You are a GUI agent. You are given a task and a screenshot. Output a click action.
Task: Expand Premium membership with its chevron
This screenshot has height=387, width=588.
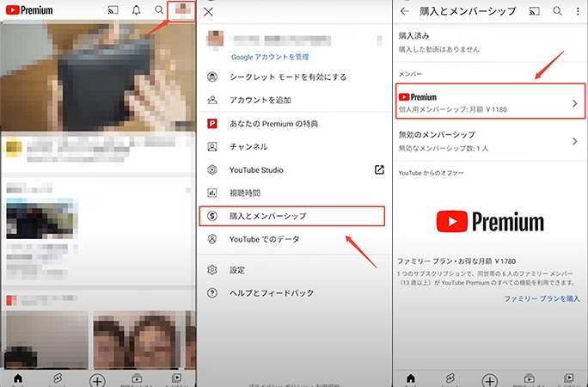click(x=575, y=103)
